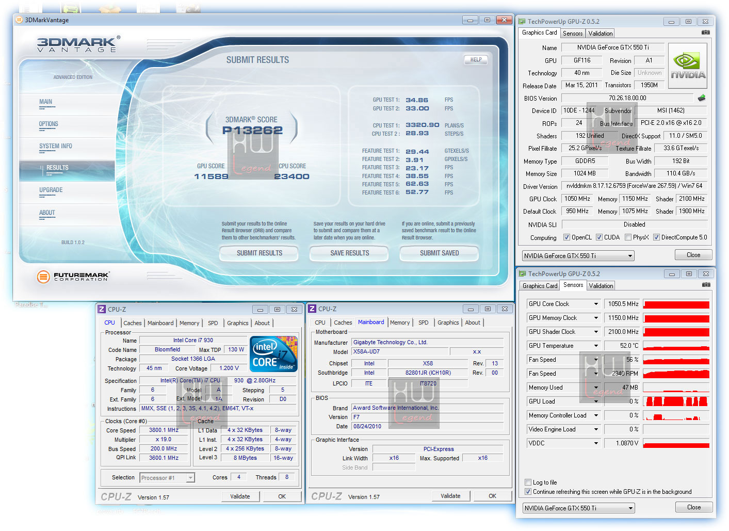
Task: Click Validate in left CPU-Z window
Action: 240,496
